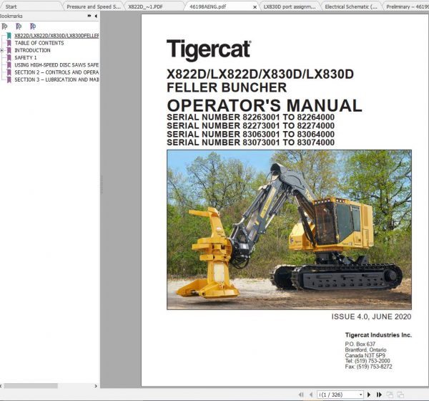Switch to the LX830D port assignm... tab
Viewport: 429px width, 401px height.
[290, 7]
